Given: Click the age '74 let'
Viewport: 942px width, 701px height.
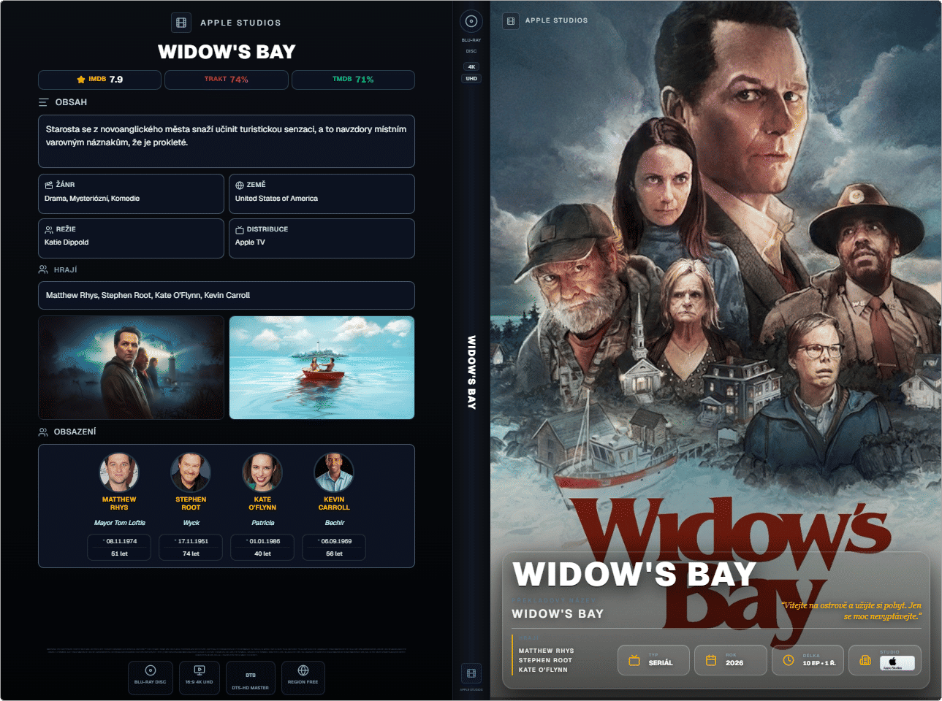Looking at the screenshot, I should [x=191, y=554].
